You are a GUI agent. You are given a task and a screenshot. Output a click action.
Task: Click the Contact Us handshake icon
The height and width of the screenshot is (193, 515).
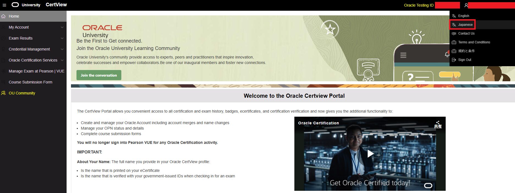point(454,33)
